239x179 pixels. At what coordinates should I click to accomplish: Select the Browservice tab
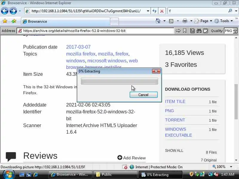pos(65,21)
